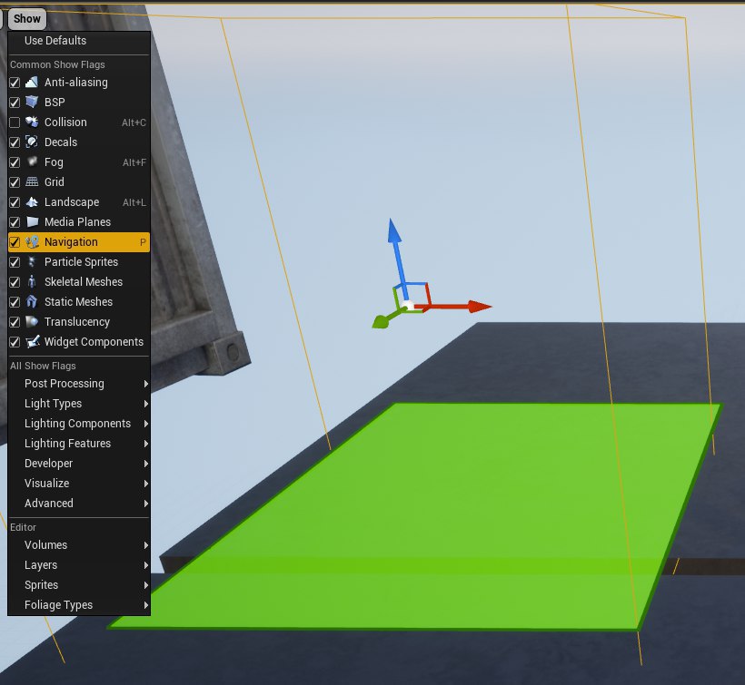
Task: Select the green Y-axis gizmo arrow
Action: [x=383, y=320]
